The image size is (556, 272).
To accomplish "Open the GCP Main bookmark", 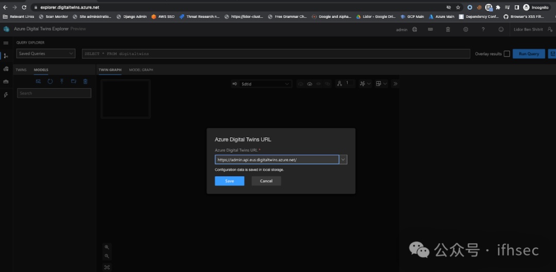I will 412,16.
